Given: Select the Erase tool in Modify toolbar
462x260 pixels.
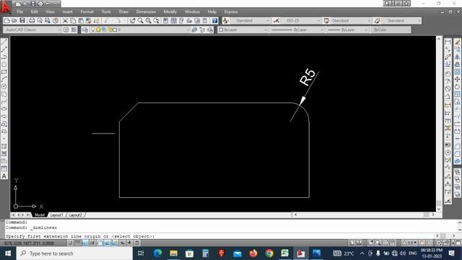Looking at the screenshot, I should click(x=457, y=42).
